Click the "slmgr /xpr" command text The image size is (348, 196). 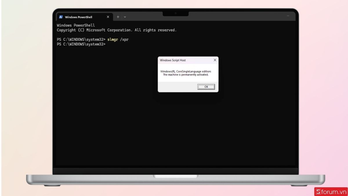(118, 39)
